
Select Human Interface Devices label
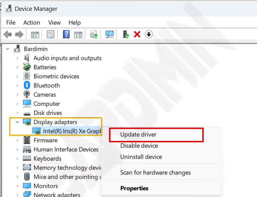(x=66, y=149)
